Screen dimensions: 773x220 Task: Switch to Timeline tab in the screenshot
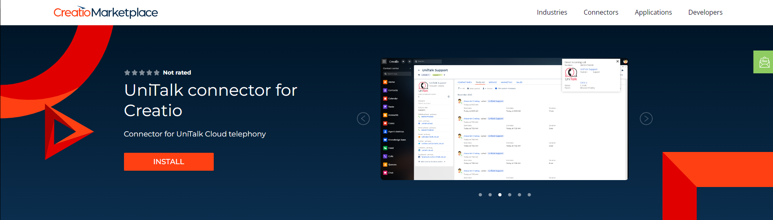point(480,82)
